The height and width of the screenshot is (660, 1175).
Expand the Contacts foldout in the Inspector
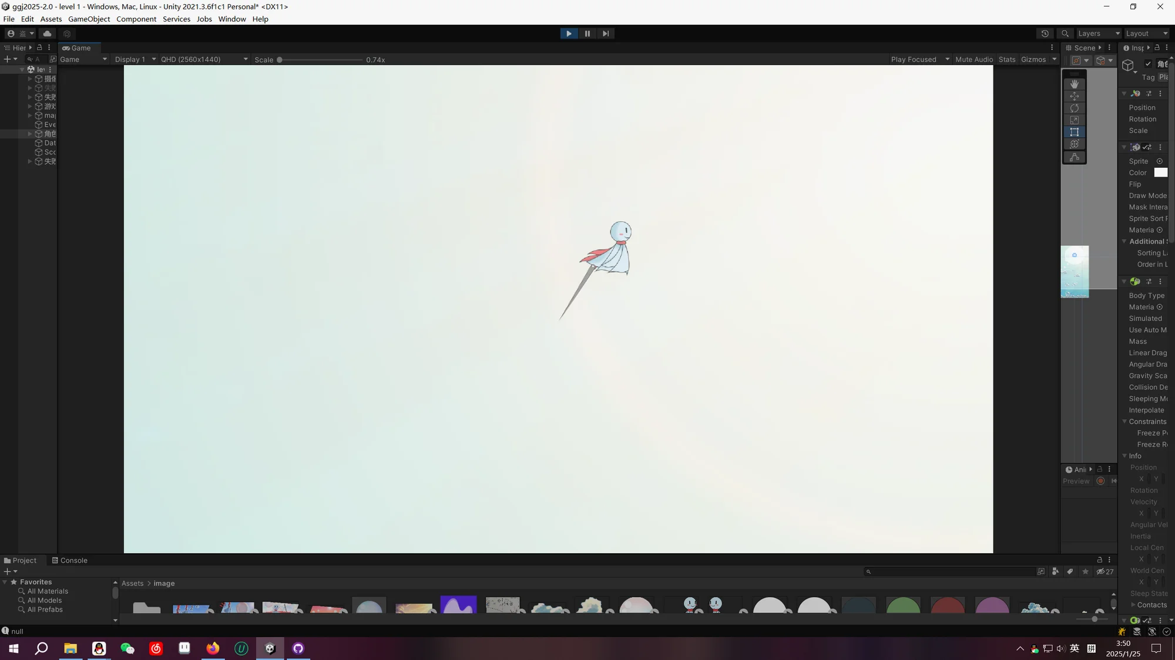coord(1133,605)
